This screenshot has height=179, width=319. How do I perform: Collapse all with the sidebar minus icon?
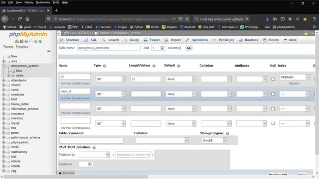coord(49,51)
